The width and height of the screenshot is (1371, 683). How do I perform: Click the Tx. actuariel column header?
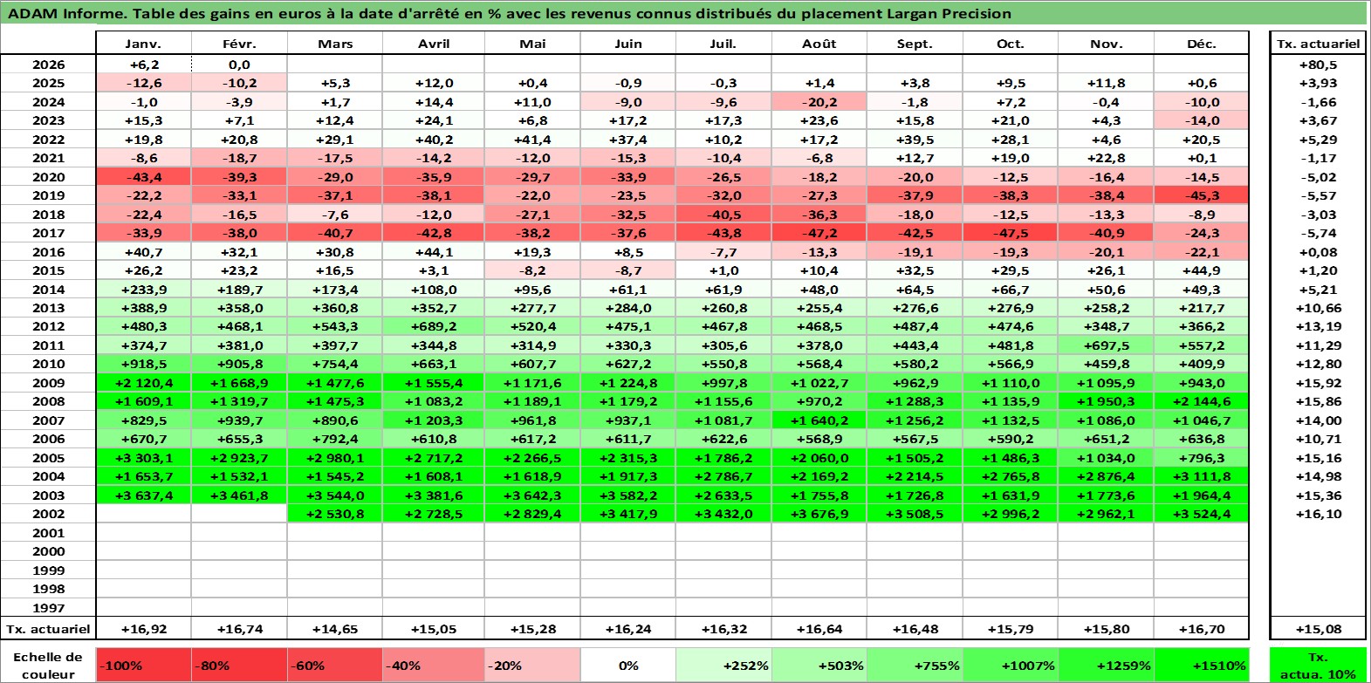pyautogui.click(x=1318, y=44)
